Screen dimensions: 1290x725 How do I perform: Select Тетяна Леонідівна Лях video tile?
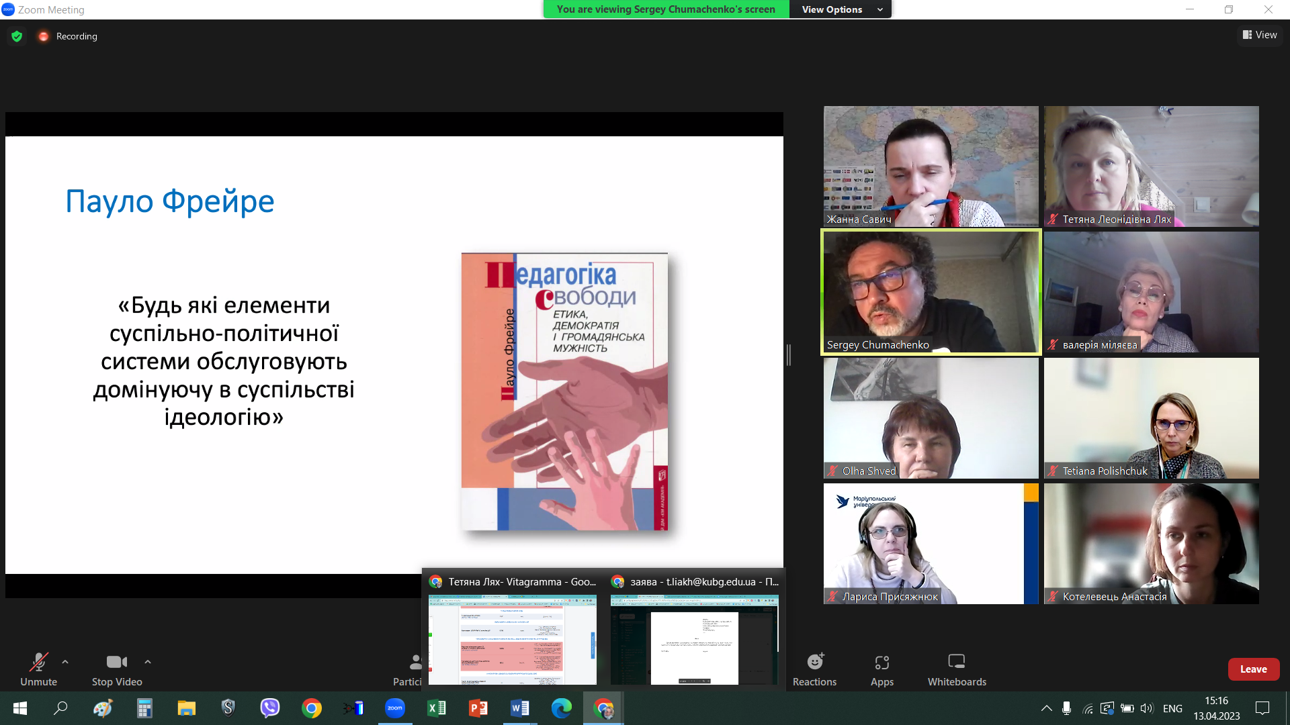pyautogui.click(x=1152, y=166)
